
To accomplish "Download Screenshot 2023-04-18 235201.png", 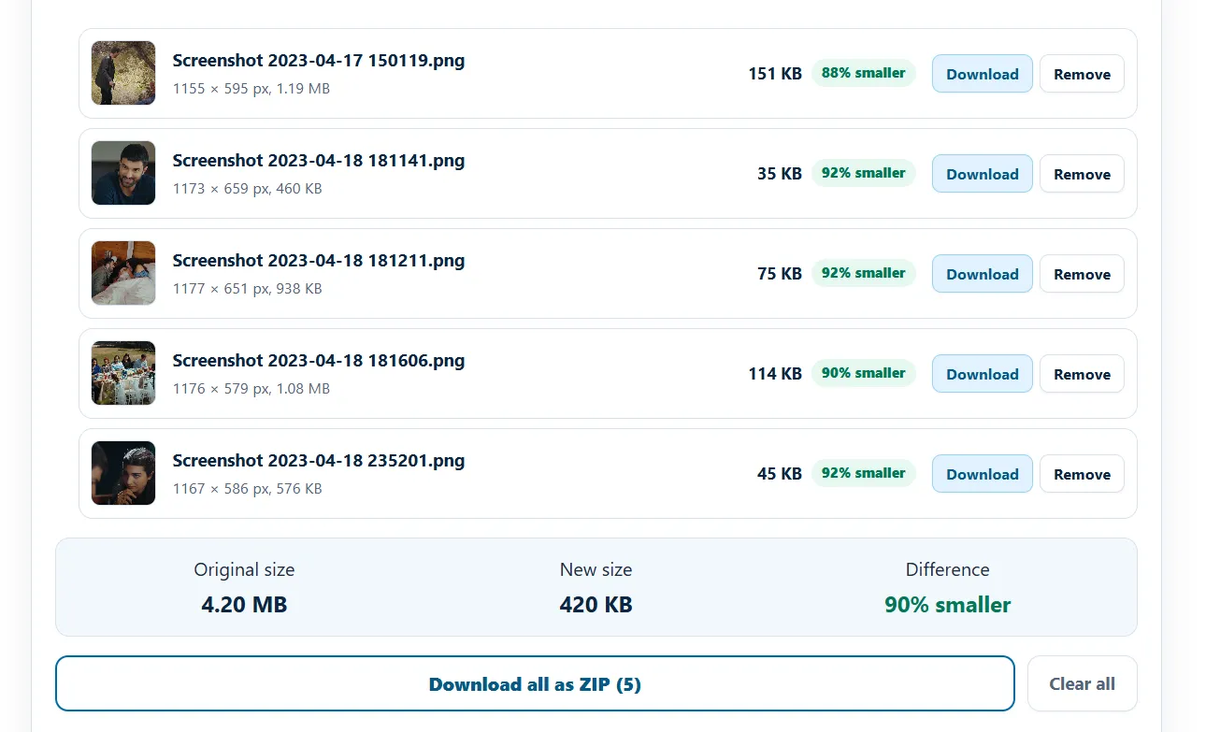I will pyautogui.click(x=982, y=474).
